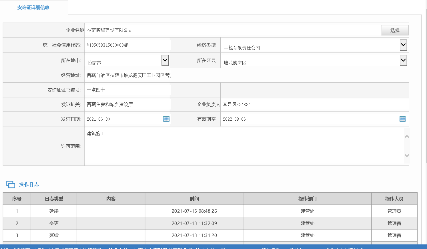This screenshot has height=249, width=427.
Task: Open the issue date calendar picker
Action: coord(166,119)
